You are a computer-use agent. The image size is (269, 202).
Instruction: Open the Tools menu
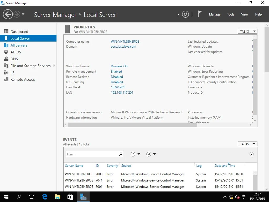click(230, 14)
